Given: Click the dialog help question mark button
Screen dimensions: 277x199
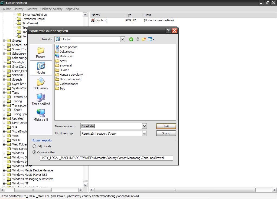Looking at the screenshot, I should click(x=168, y=31).
